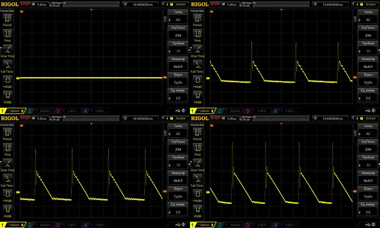Open Ед.измер [V] units menu in top-left scope
The image size is (380, 228).
(178, 95)
